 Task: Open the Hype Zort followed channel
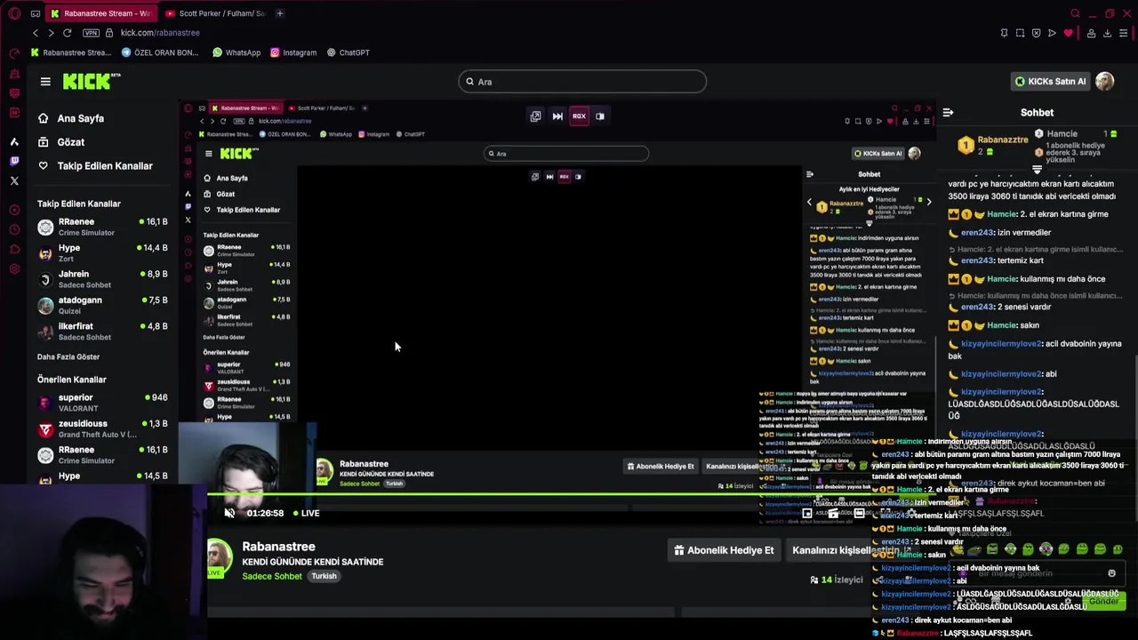(x=102, y=253)
